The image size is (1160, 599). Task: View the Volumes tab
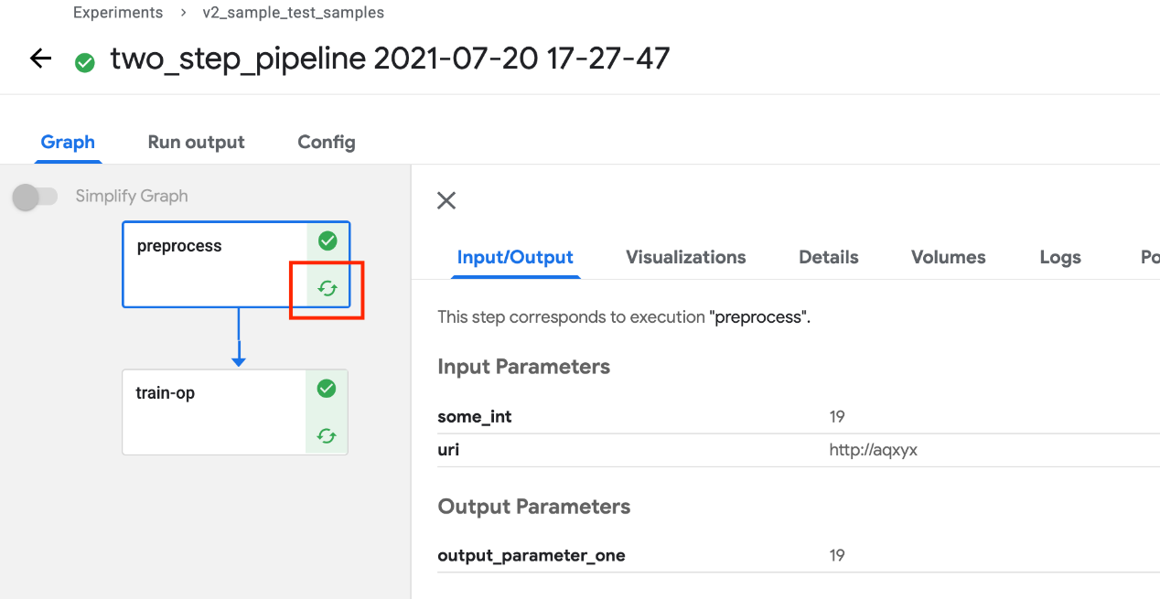pyautogui.click(x=948, y=257)
